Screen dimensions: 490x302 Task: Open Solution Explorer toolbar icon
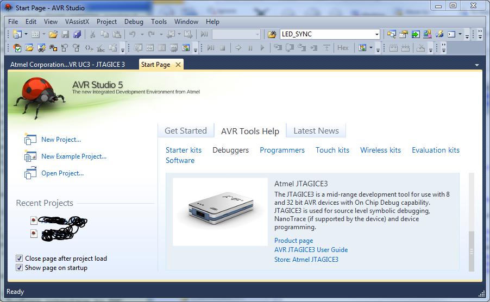click(392, 34)
